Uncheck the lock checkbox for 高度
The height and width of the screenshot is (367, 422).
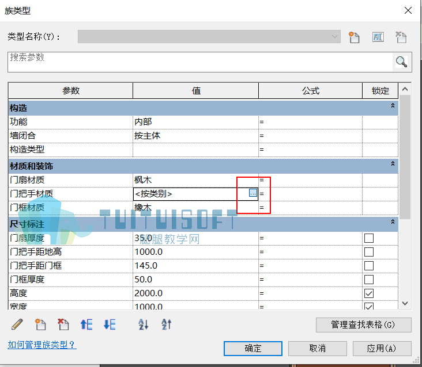(369, 293)
